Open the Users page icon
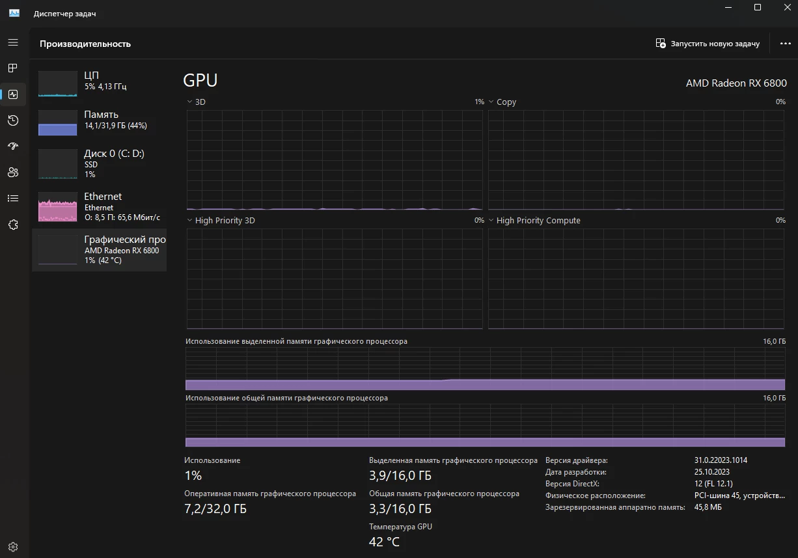The image size is (798, 558). [13, 173]
